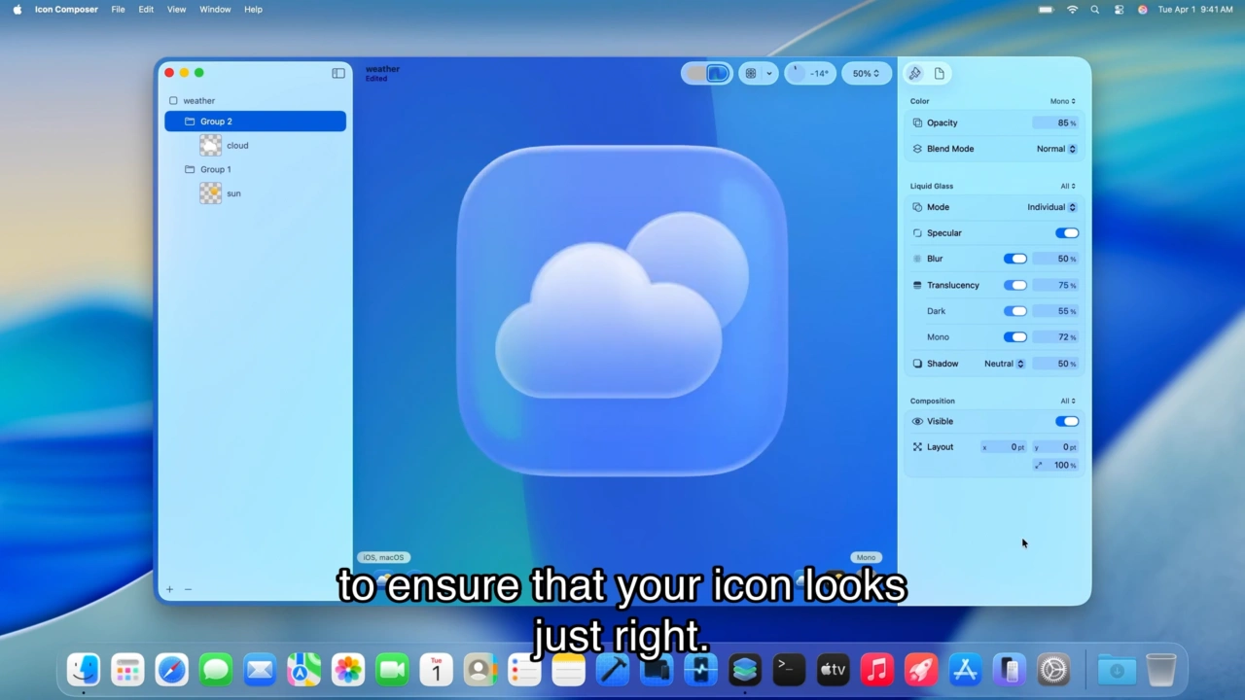Open the Edit menu in menu bar
This screenshot has width=1245, height=700.
point(146,9)
